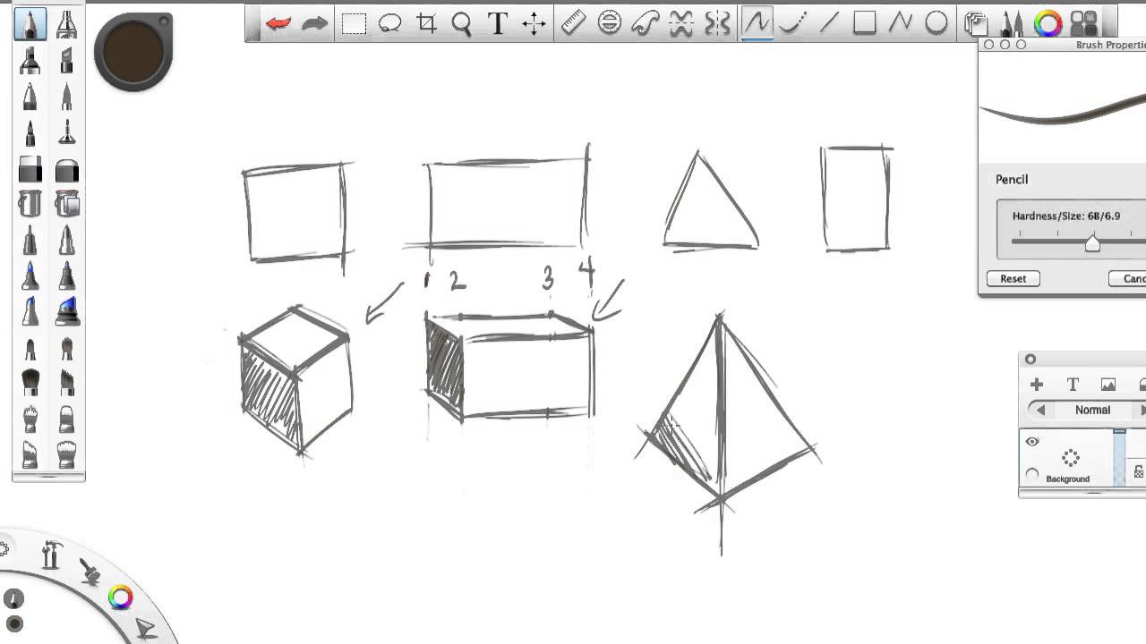Open the brush library flyout

(1012, 25)
